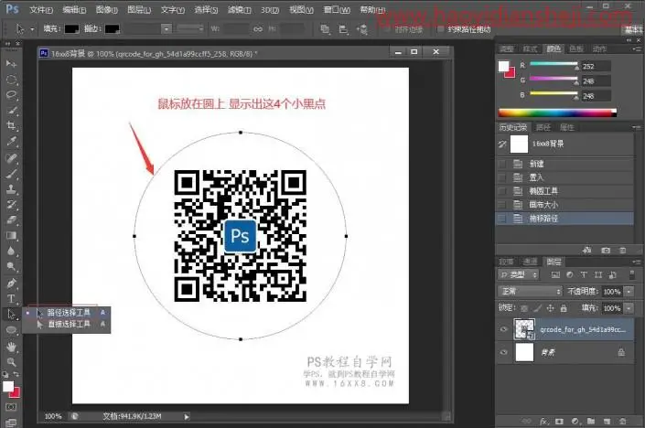This screenshot has height=428, width=645.
Task: Select the 椭圆工具 history state
Action: 565,191
